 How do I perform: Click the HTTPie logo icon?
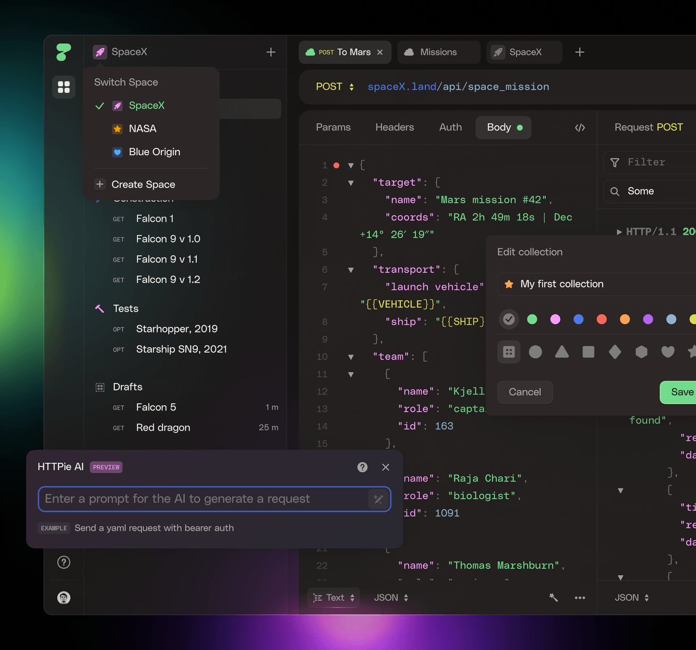(64, 52)
